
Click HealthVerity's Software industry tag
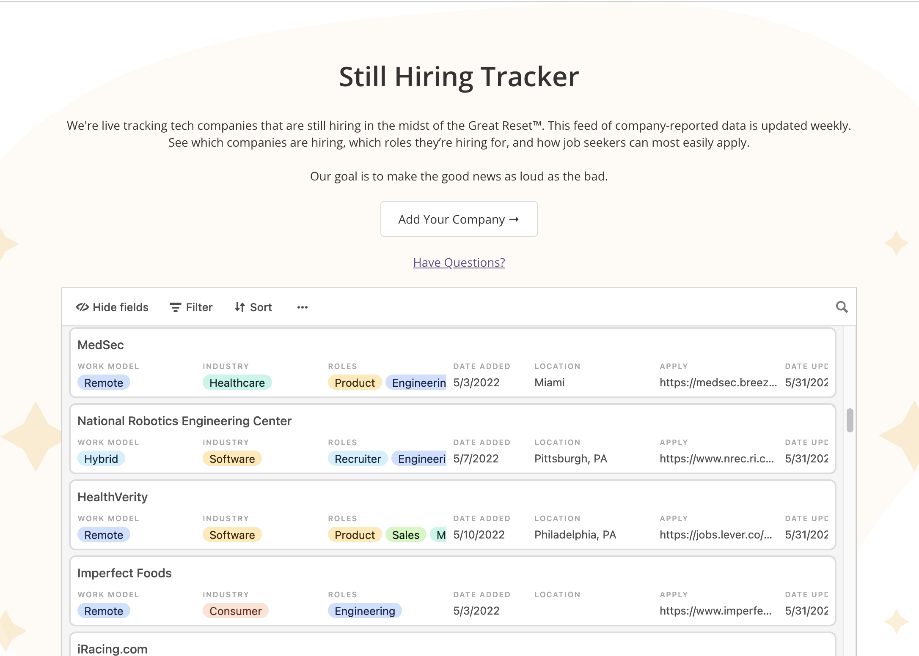[x=232, y=535]
